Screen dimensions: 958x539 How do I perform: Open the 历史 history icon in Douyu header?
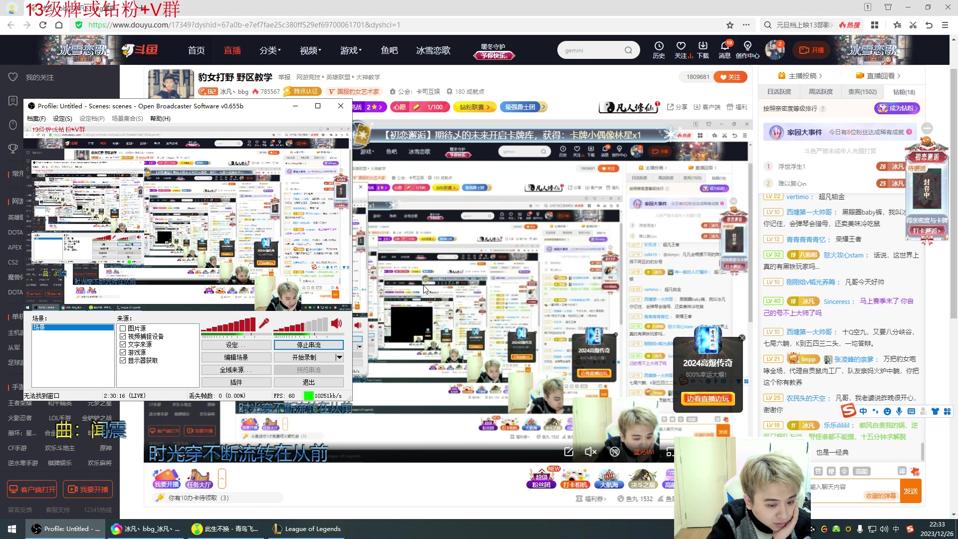659,50
